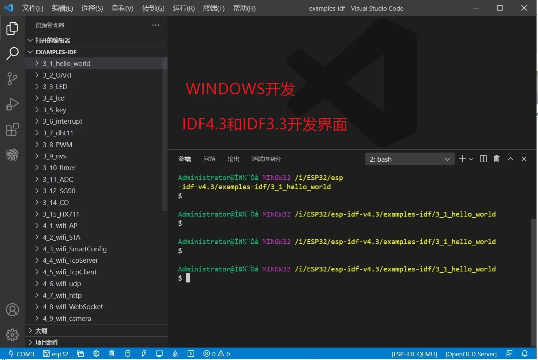
Task: Open the Search view in activity bar
Action: point(12,53)
